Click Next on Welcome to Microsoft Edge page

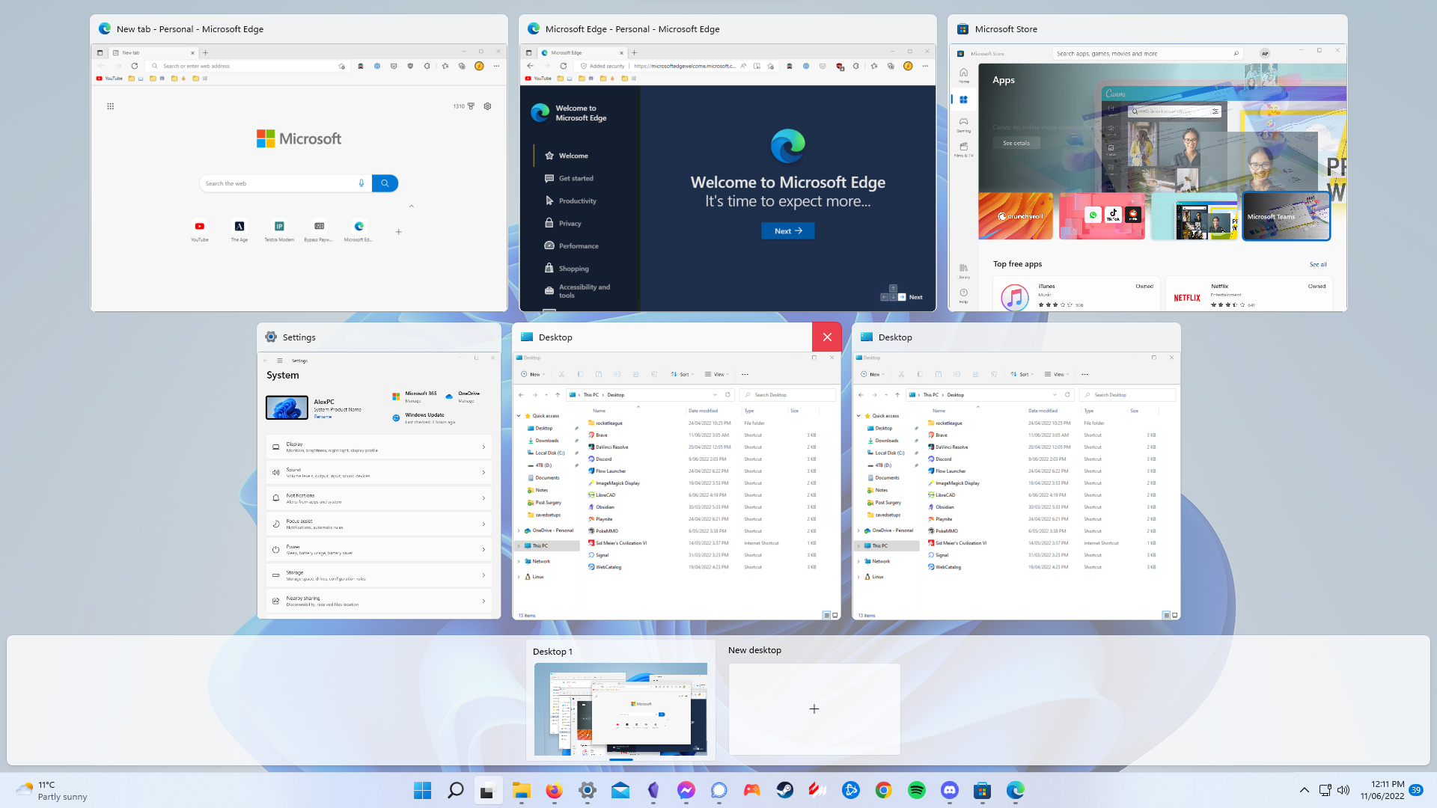pyautogui.click(x=787, y=230)
